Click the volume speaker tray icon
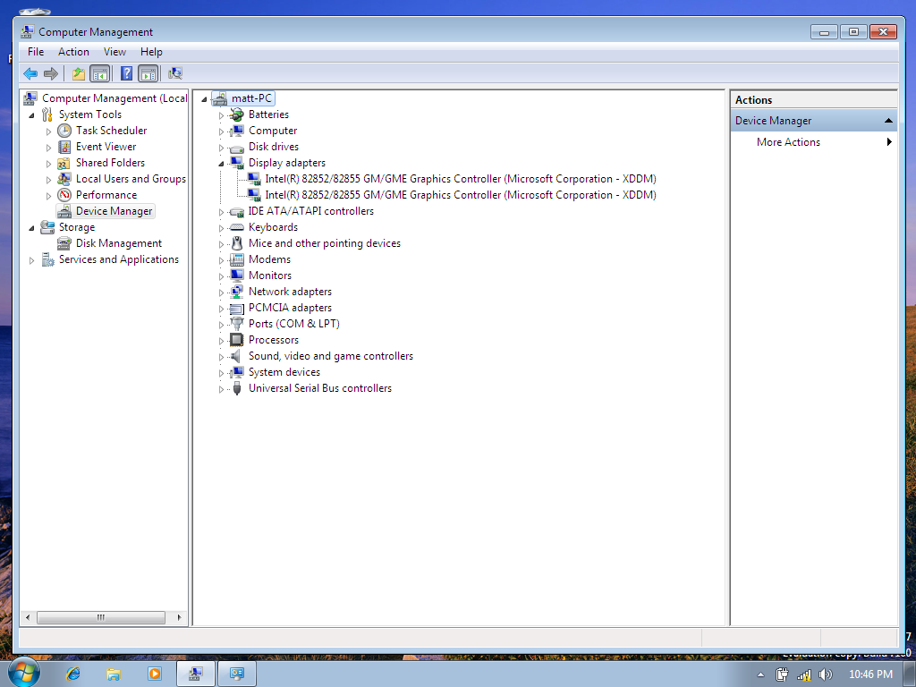This screenshot has width=916, height=687. point(825,674)
